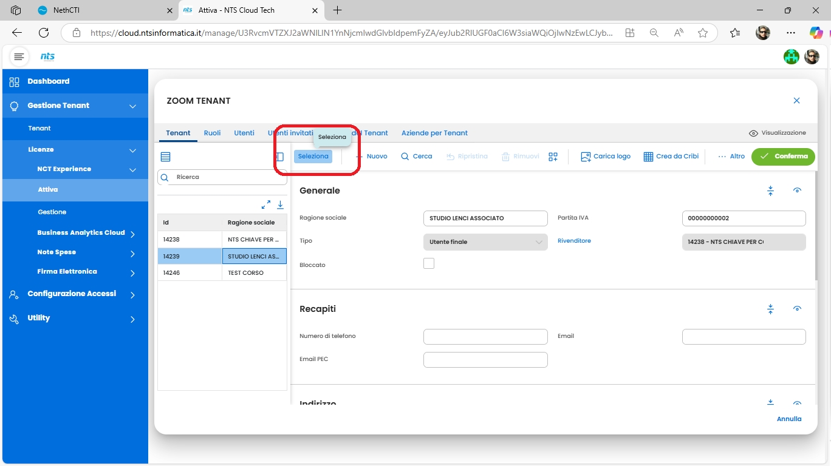Viewport: 831px width, 466px height.
Task: Switch to the Ruoli tab
Action: (x=212, y=133)
